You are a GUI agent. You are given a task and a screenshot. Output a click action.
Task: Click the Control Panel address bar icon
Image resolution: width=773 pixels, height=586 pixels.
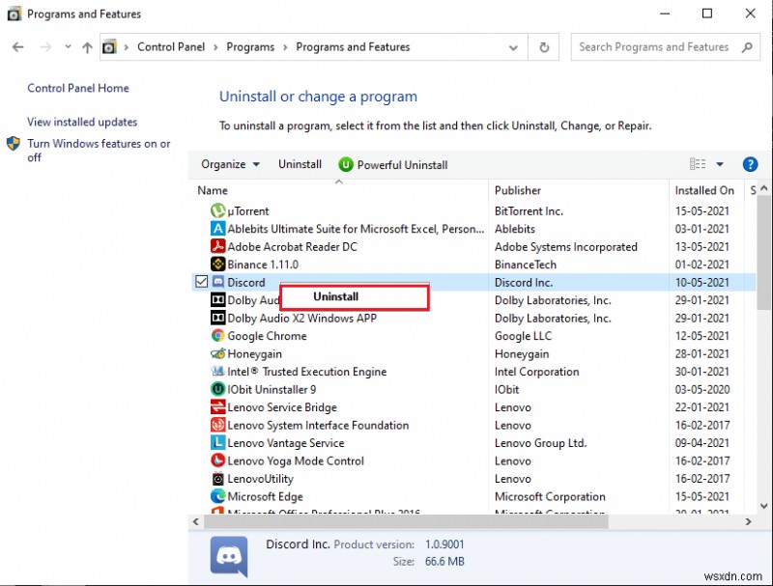(109, 47)
